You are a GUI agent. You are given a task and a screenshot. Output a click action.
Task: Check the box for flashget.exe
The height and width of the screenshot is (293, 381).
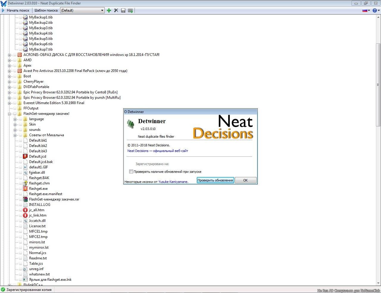pos(21,189)
